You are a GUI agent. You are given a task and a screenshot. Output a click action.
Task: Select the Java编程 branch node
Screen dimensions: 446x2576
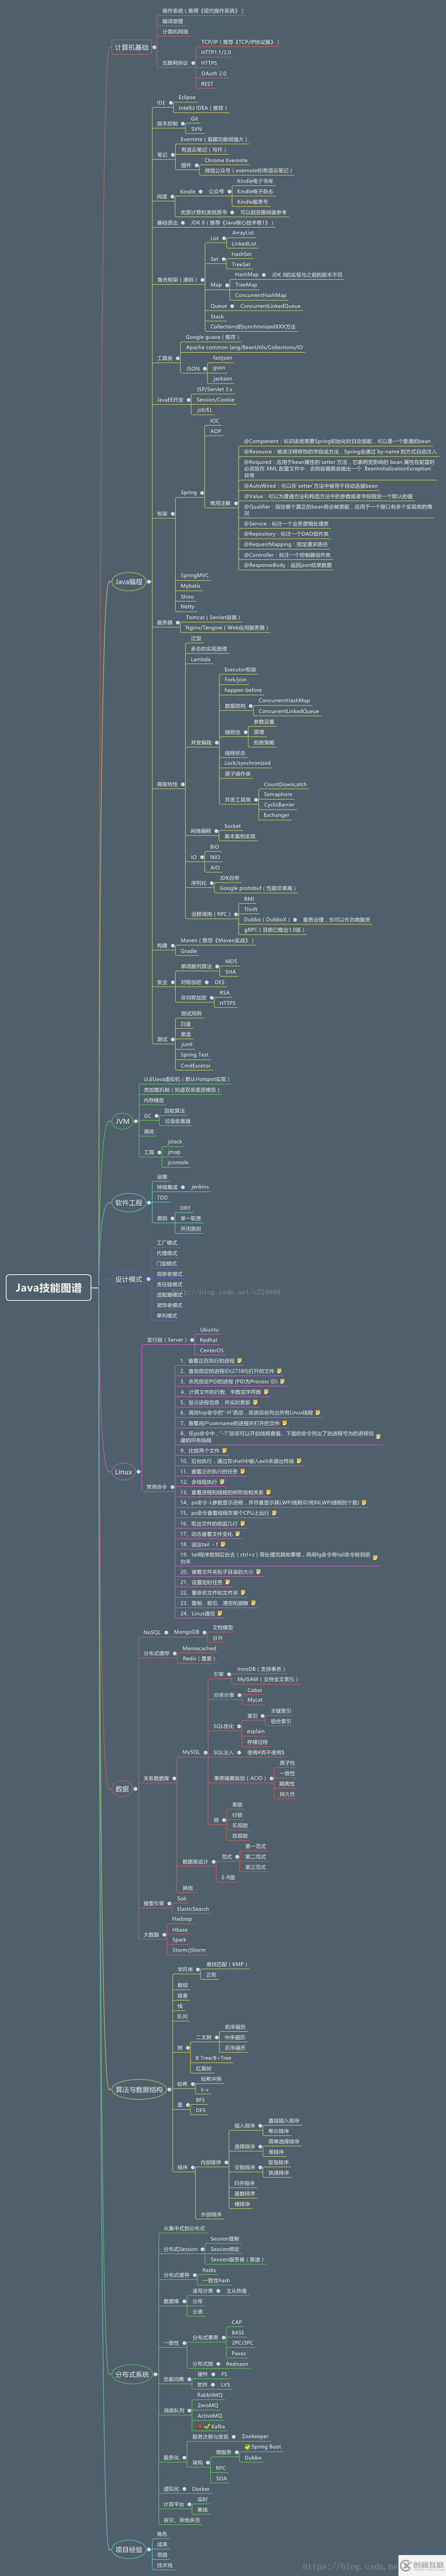129,582
